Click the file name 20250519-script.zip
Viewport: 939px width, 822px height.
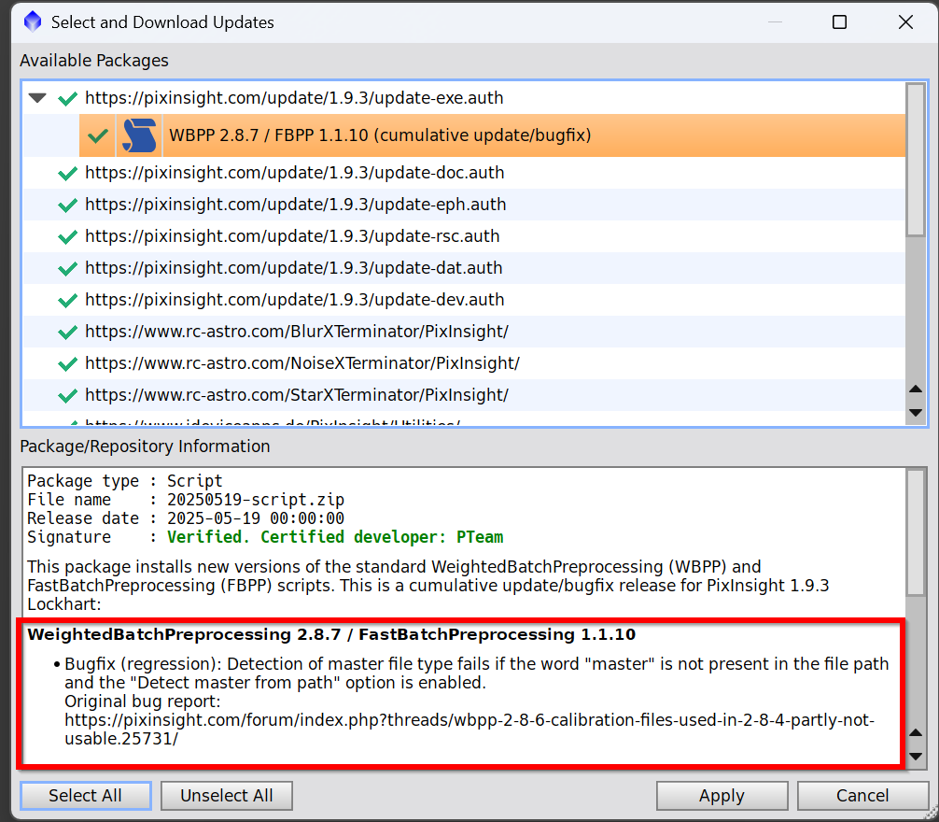[x=256, y=500]
